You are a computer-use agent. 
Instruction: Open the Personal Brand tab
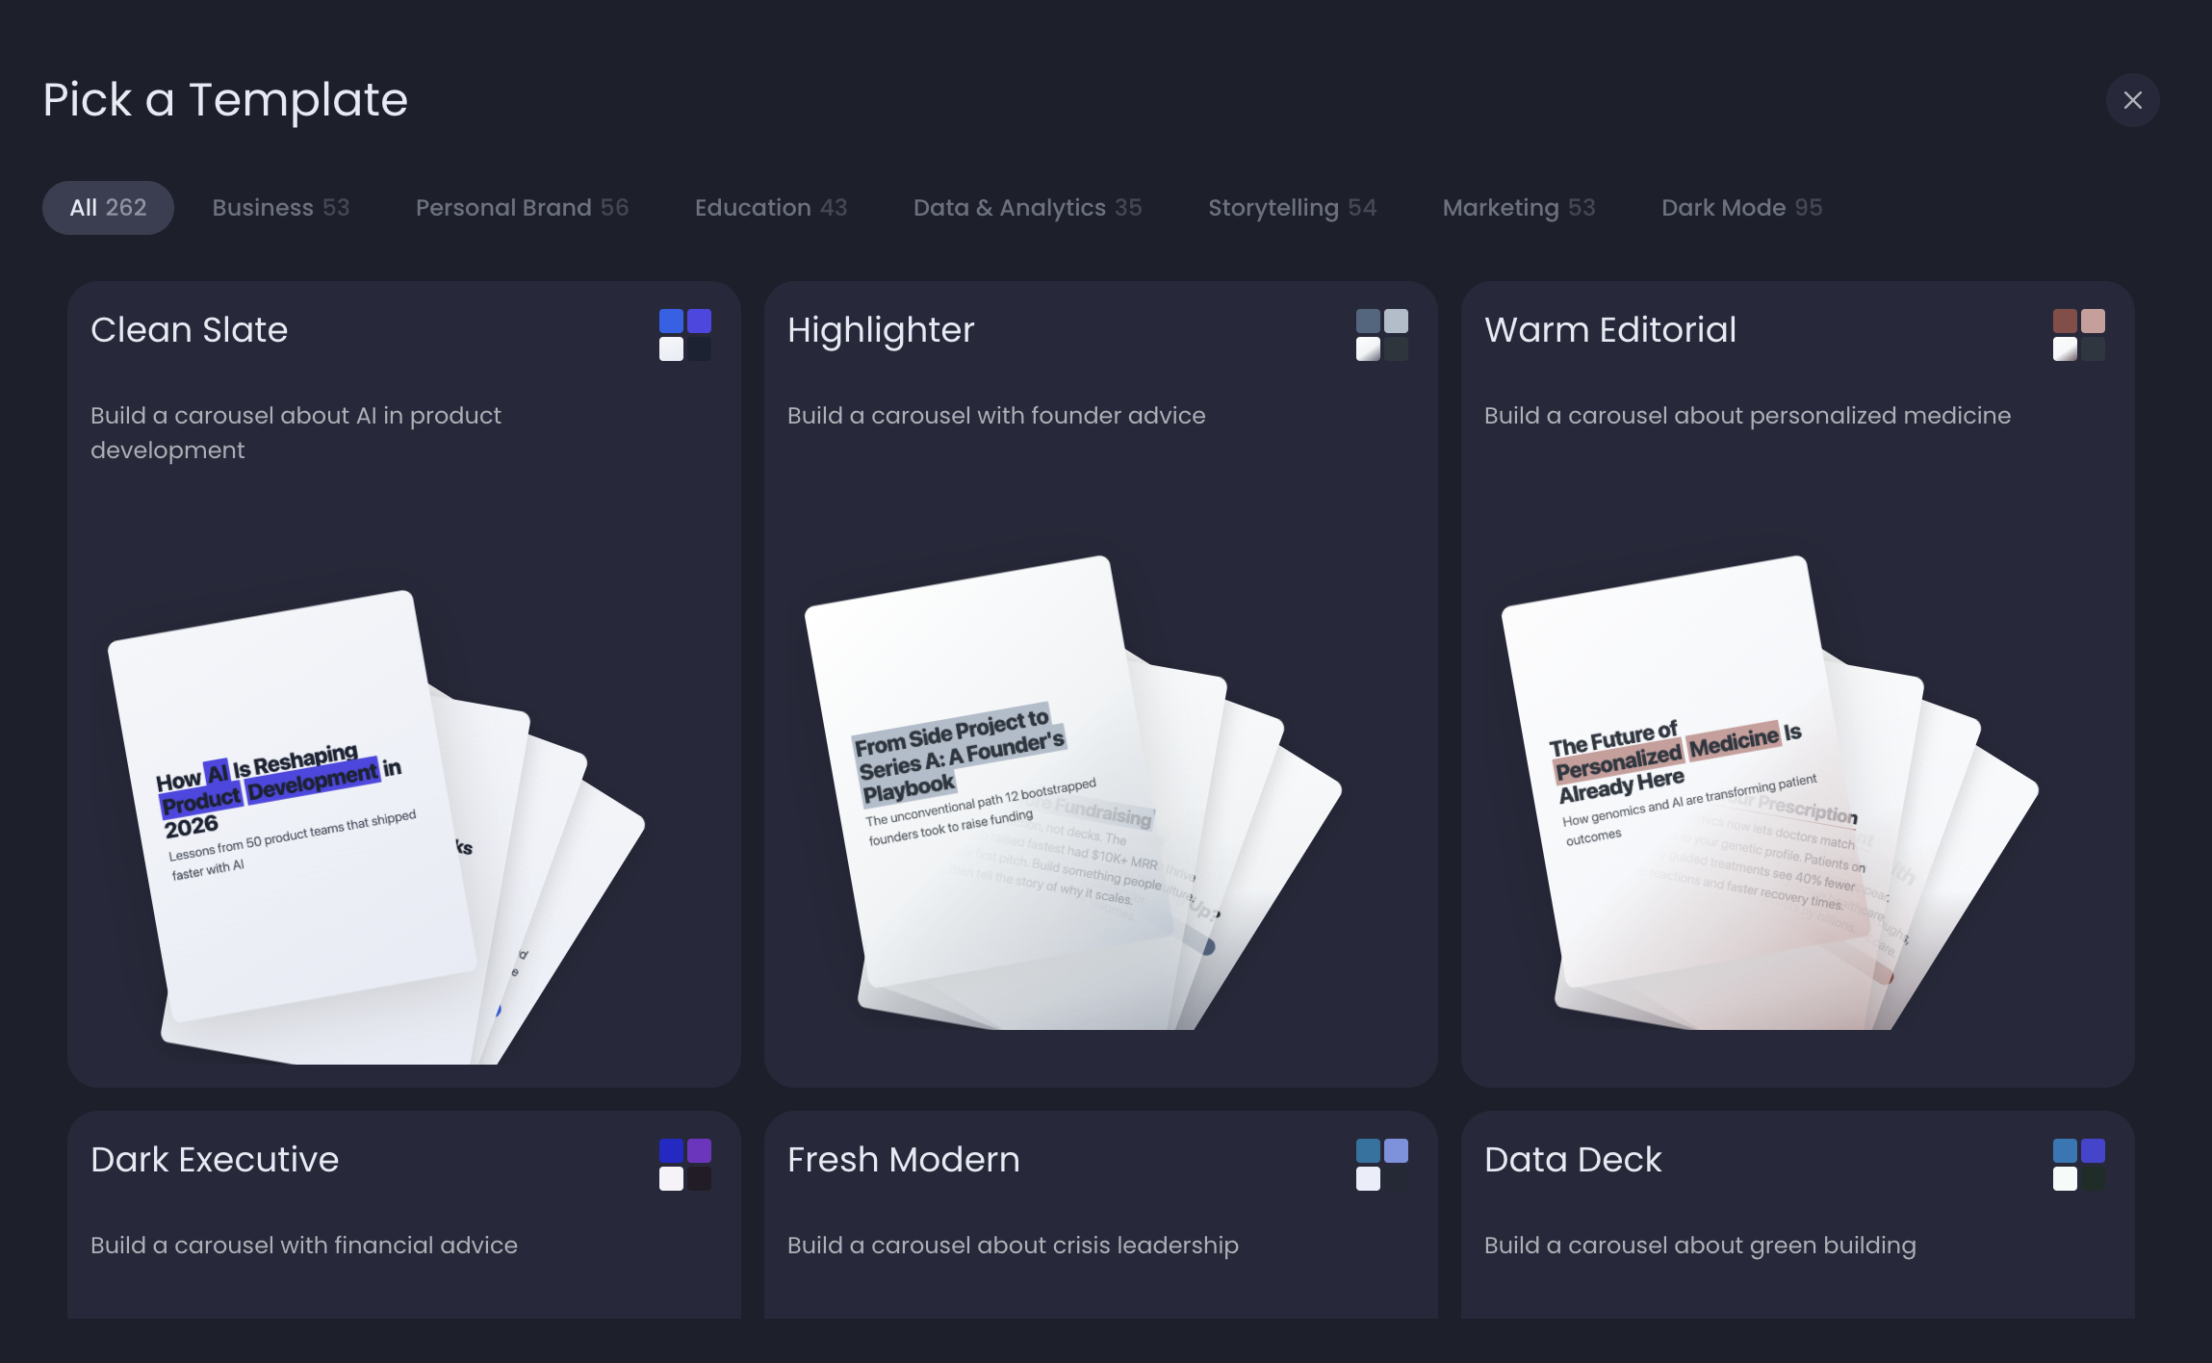pyautogui.click(x=522, y=208)
